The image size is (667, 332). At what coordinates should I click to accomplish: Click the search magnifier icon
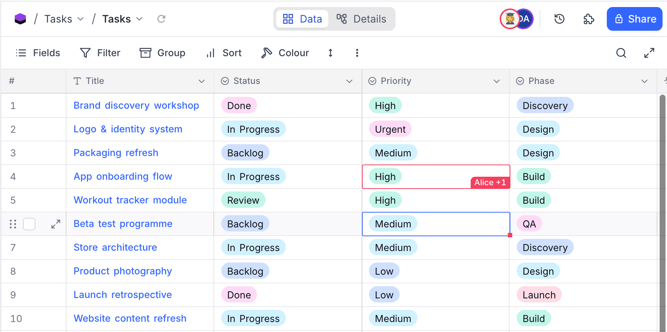pyautogui.click(x=621, y=53)
